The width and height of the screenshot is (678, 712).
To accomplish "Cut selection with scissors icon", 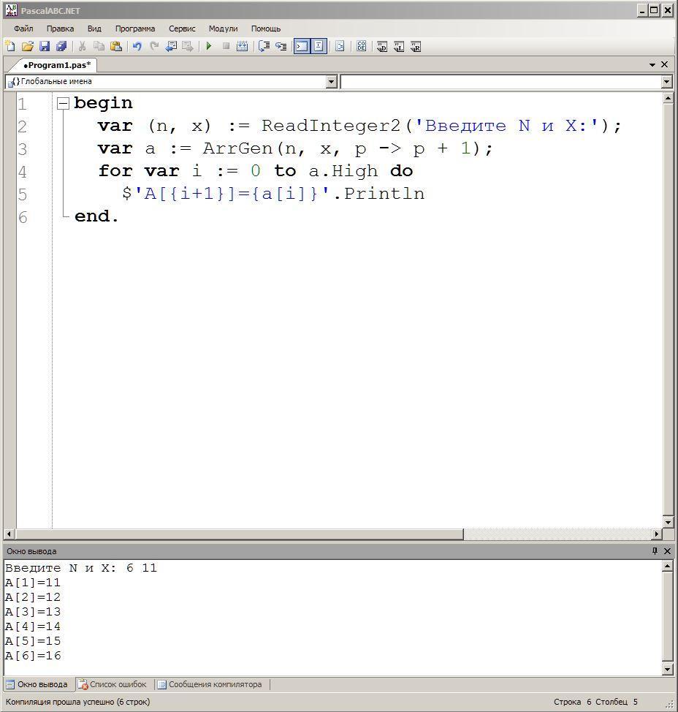I will click(82, 46).
